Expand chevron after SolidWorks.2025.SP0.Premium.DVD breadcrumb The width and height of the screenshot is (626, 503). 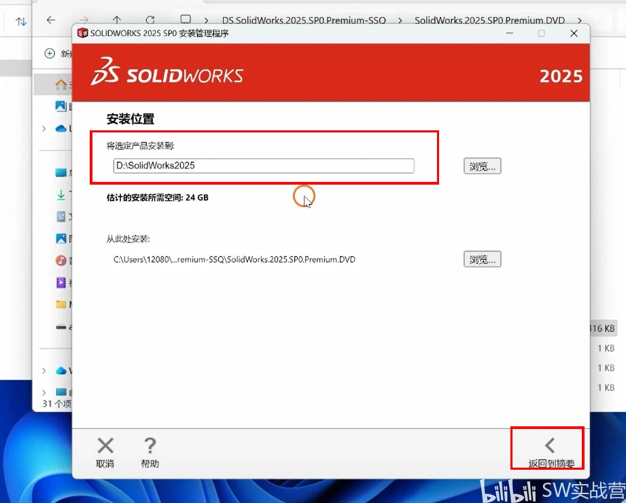(x=579, y=20)
